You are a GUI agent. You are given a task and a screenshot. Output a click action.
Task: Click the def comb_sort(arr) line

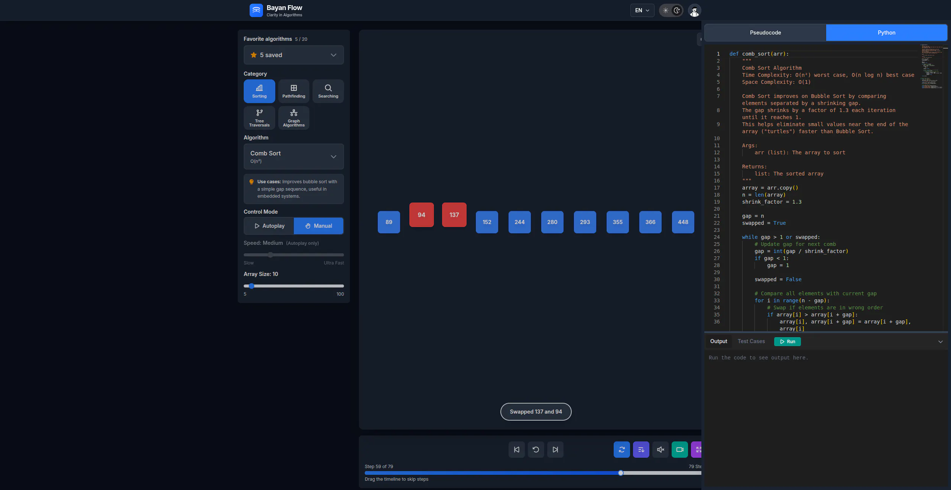click(759, 54)
